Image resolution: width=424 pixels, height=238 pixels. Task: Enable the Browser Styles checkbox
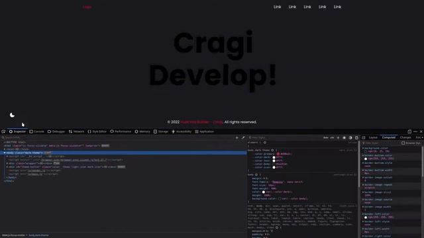coord(403,143)
